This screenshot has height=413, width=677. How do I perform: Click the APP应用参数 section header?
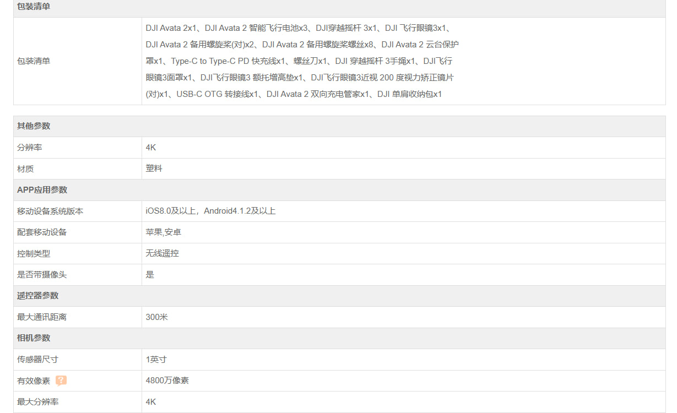tap(42, 190)
